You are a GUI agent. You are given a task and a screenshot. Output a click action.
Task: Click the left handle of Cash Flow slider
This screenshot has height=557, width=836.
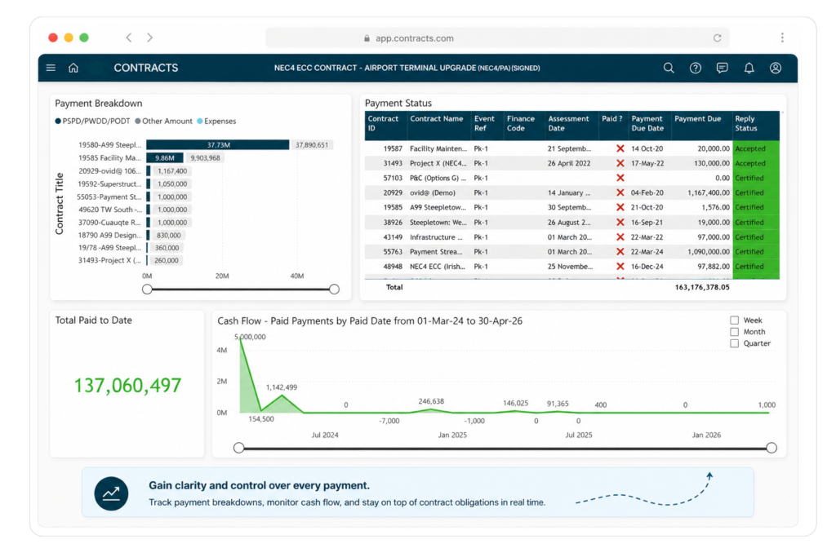click(x=239, y=448)
